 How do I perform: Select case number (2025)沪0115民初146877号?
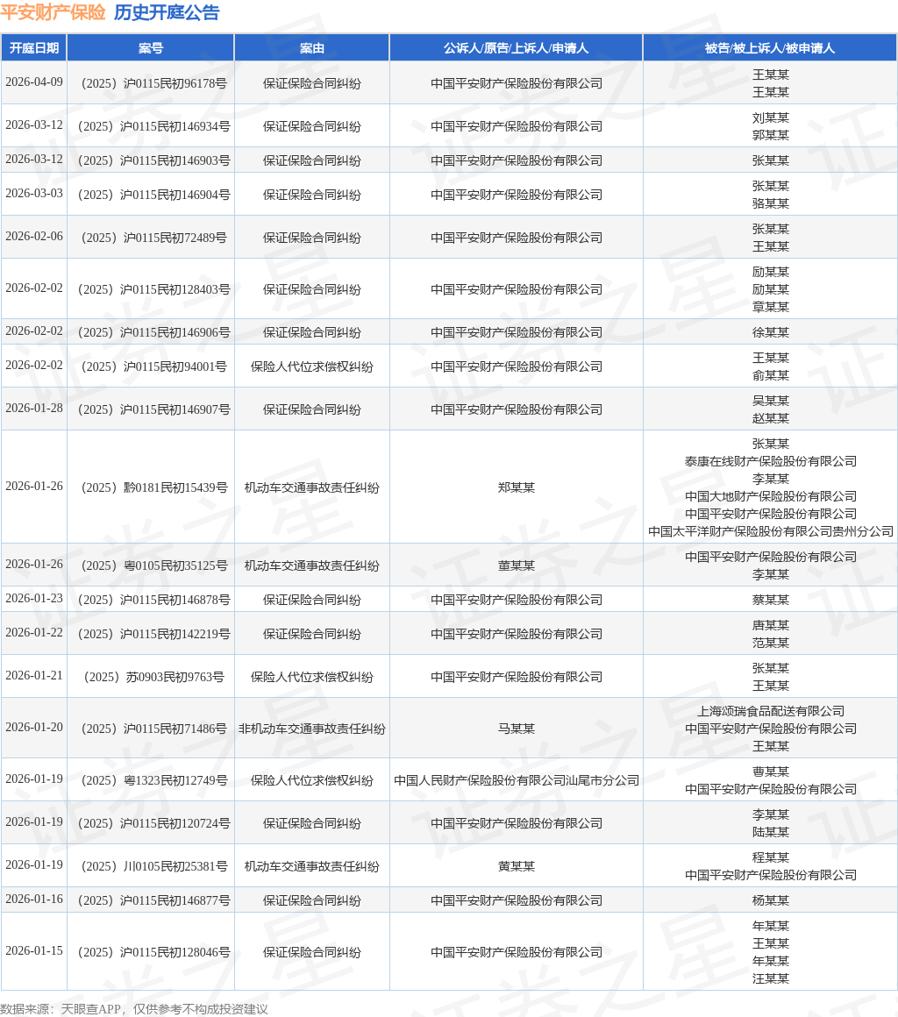153,900
